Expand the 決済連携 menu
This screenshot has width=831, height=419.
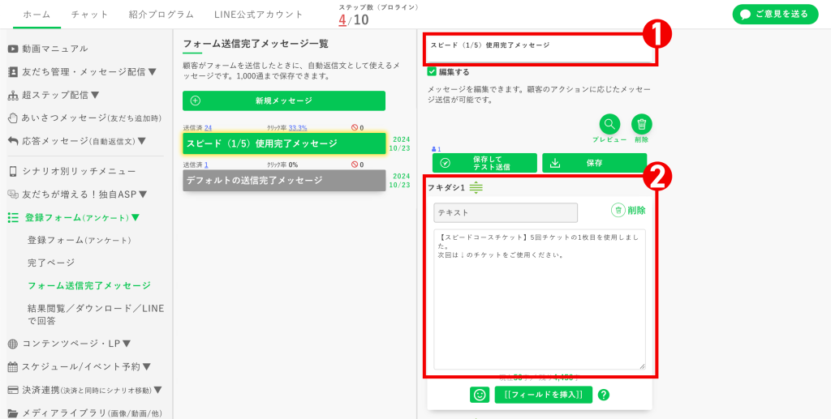tap(92, 390)
